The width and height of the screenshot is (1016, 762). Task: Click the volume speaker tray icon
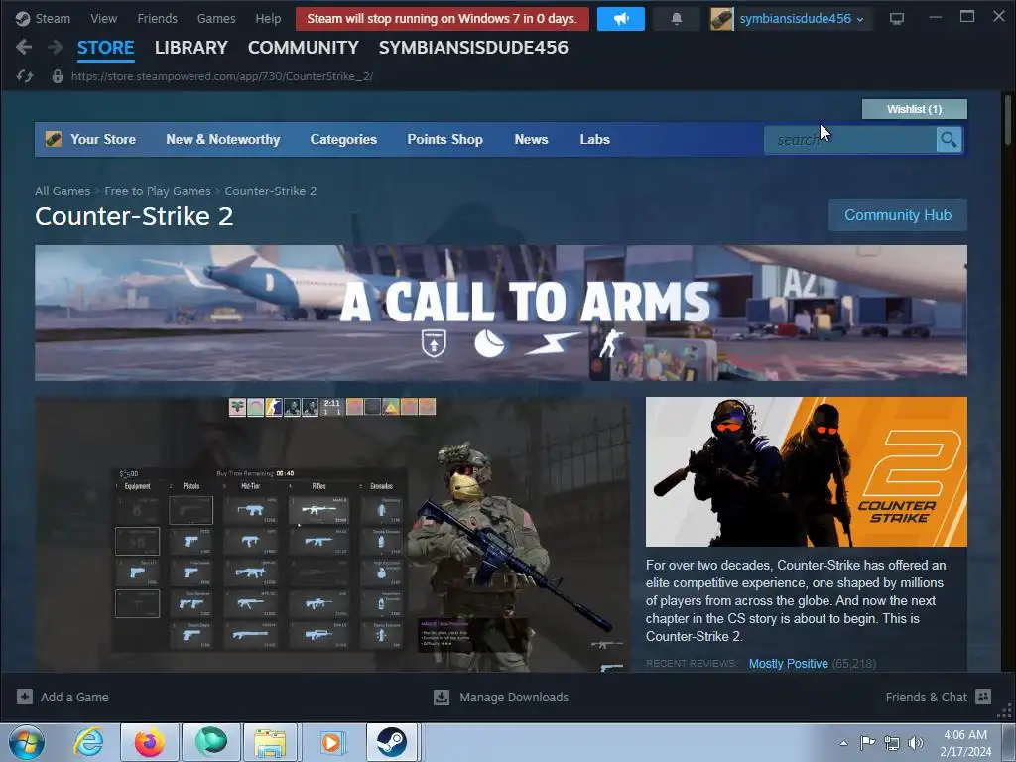pos(916,743)
